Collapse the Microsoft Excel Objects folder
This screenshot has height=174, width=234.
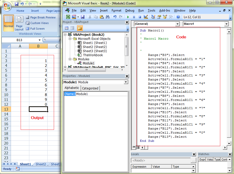[70, 39]
